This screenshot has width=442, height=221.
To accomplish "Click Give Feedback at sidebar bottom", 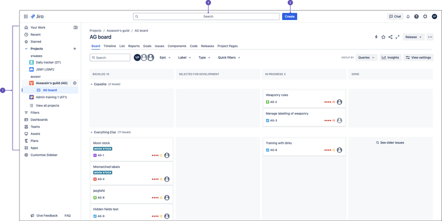I will click(44, 215).
